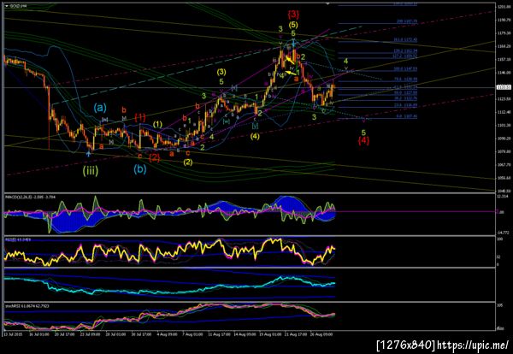Select the yellow (2) wave label
Image resolution: width=513 pixels, height=354 pixels.
(x=188, y=162)
